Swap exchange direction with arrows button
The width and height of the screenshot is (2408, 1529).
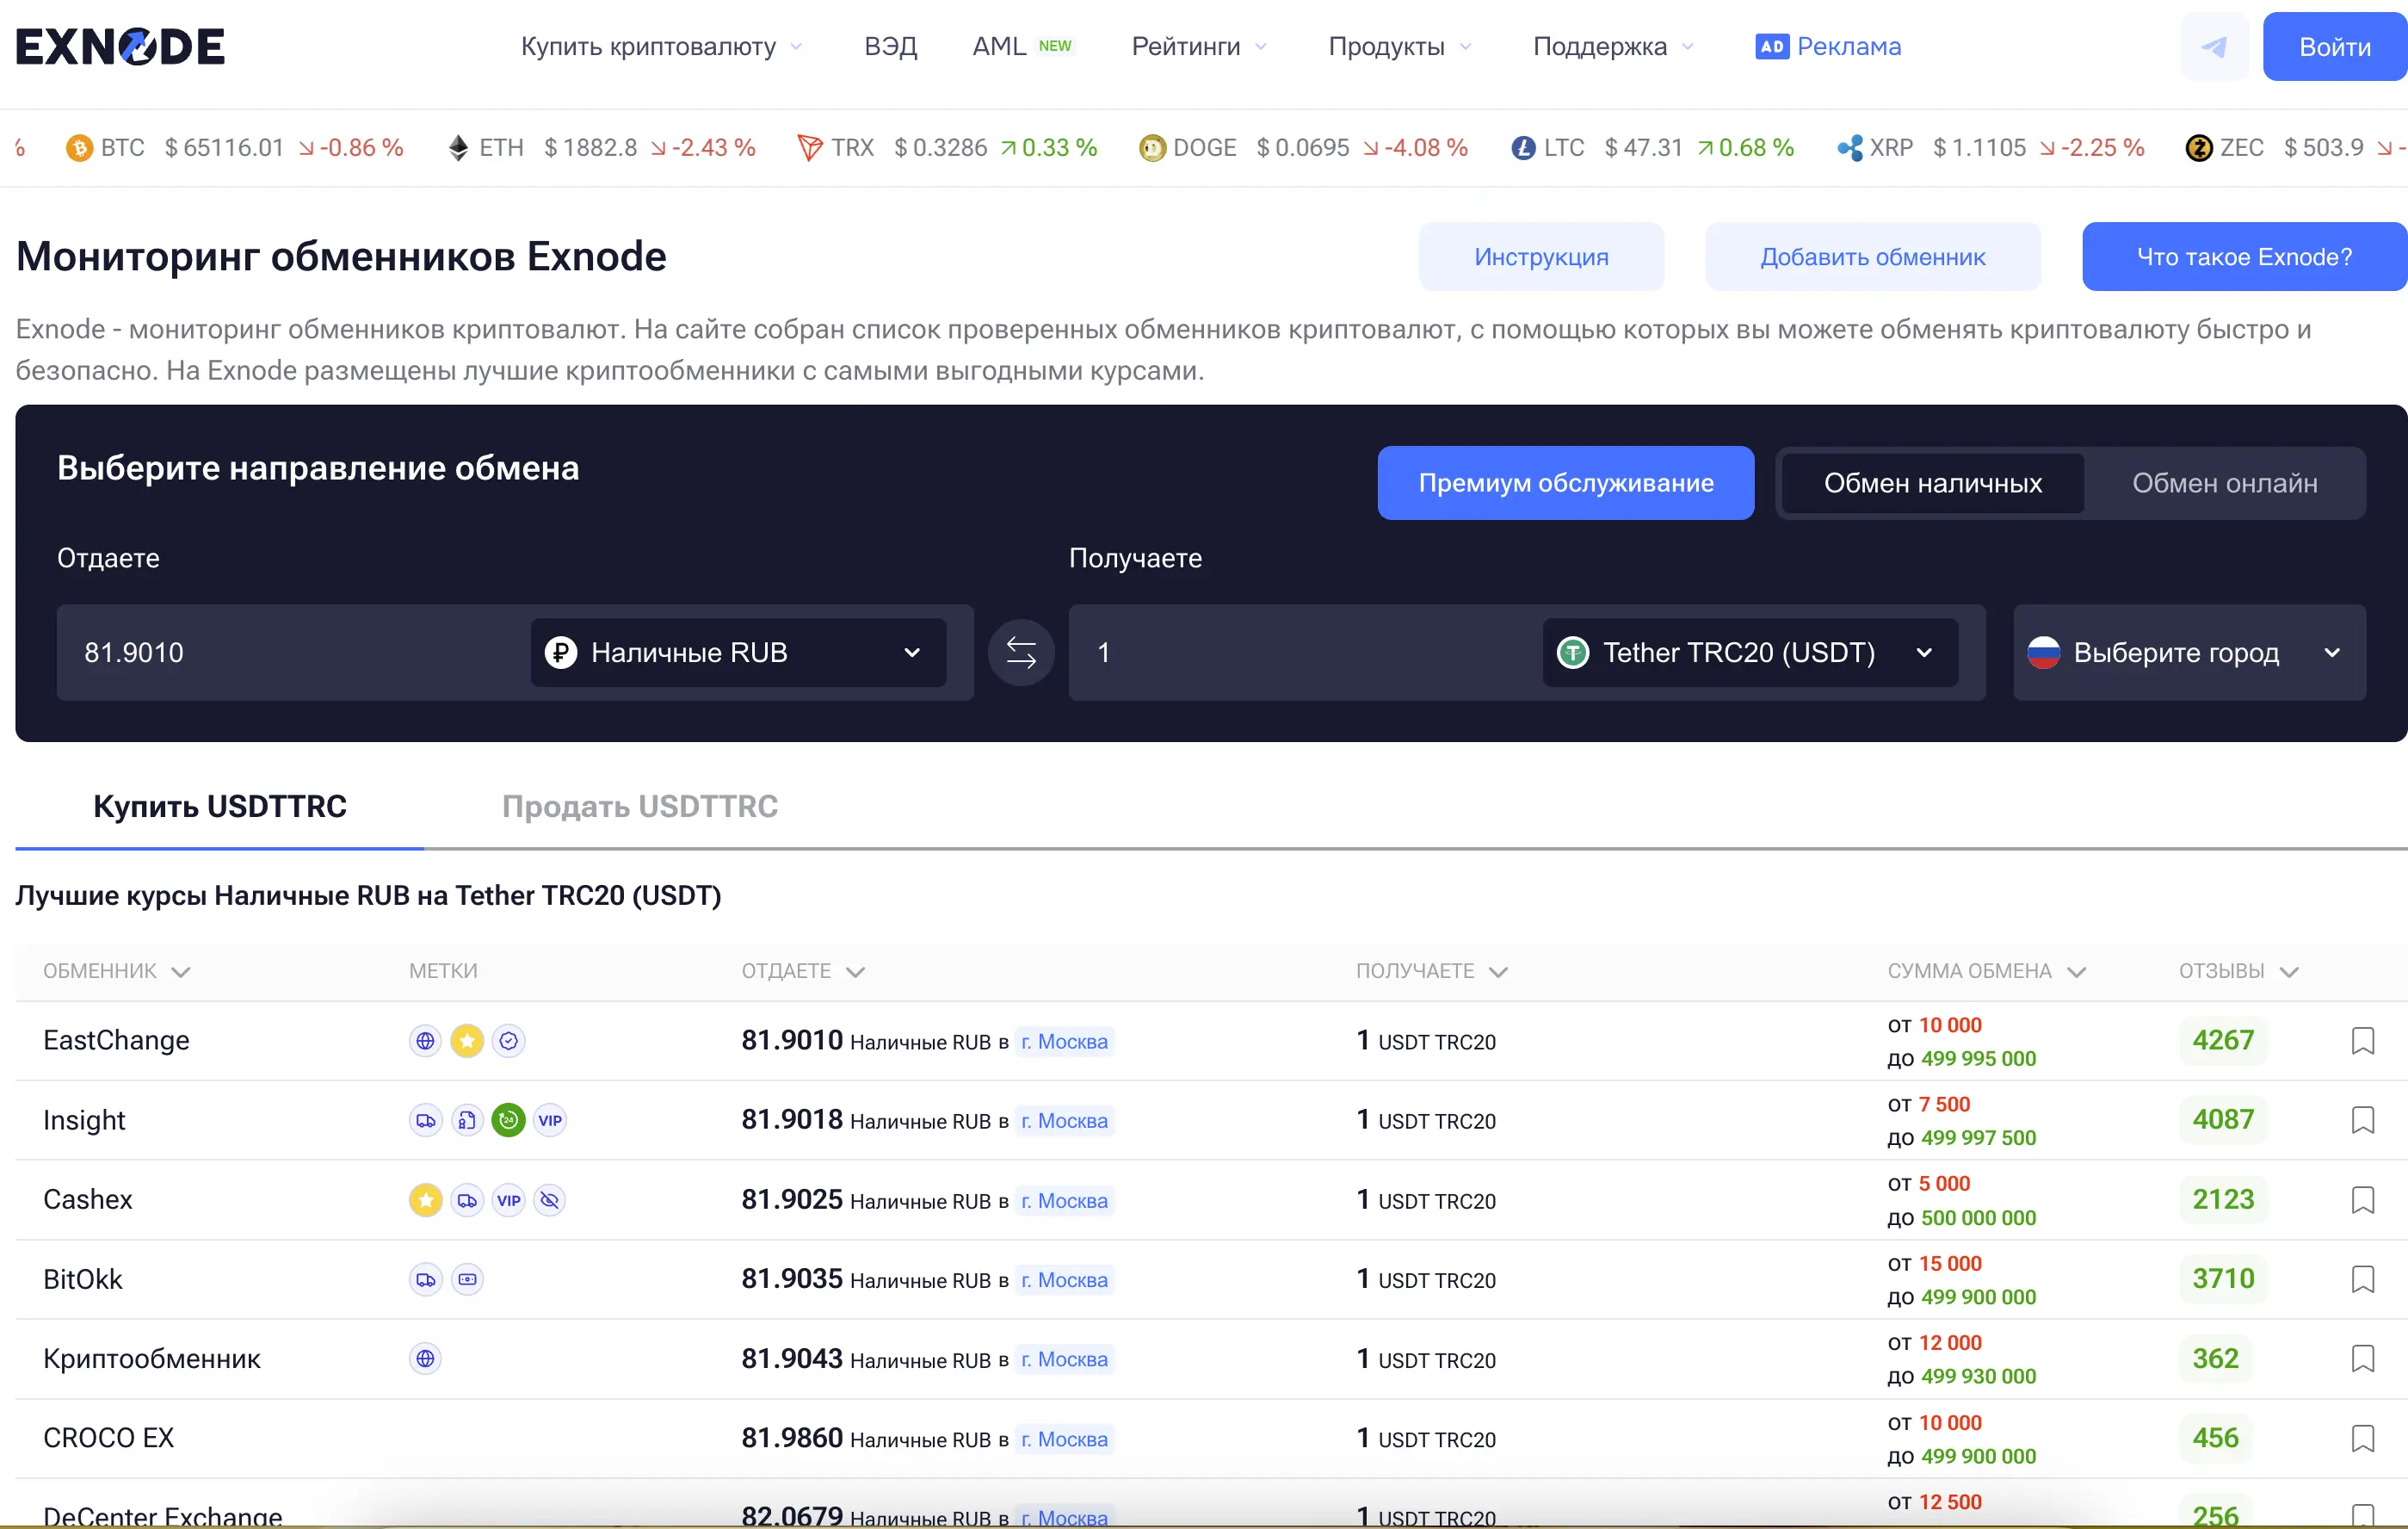coord(1021,653)
